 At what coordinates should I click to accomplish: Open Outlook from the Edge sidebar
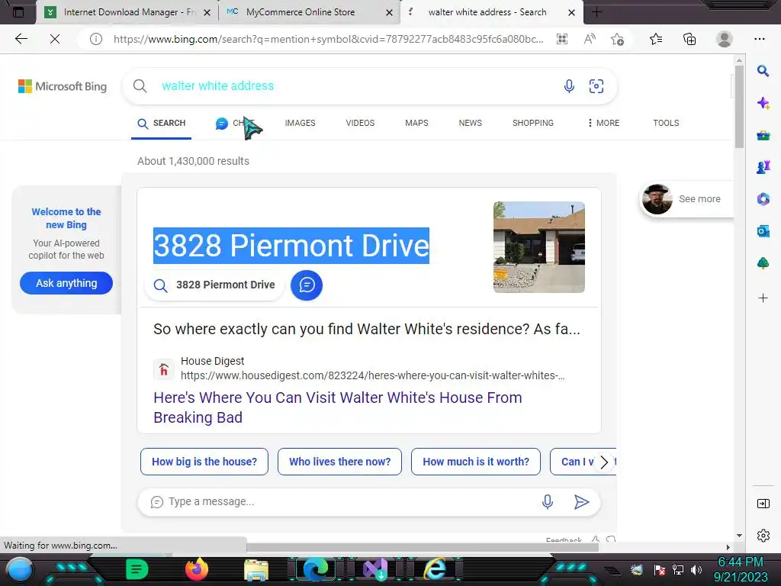[763, 231]
